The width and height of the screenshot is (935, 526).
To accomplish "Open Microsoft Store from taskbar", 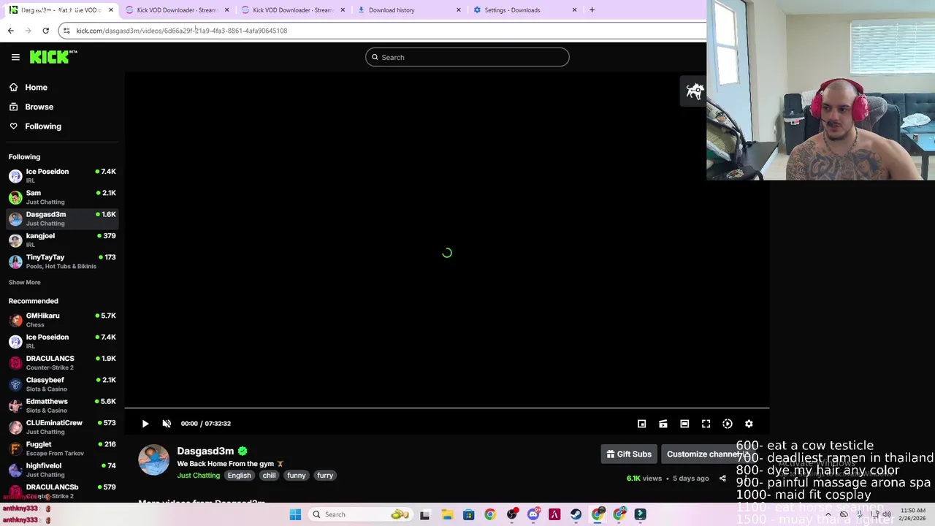I will (x=468, y=514).
